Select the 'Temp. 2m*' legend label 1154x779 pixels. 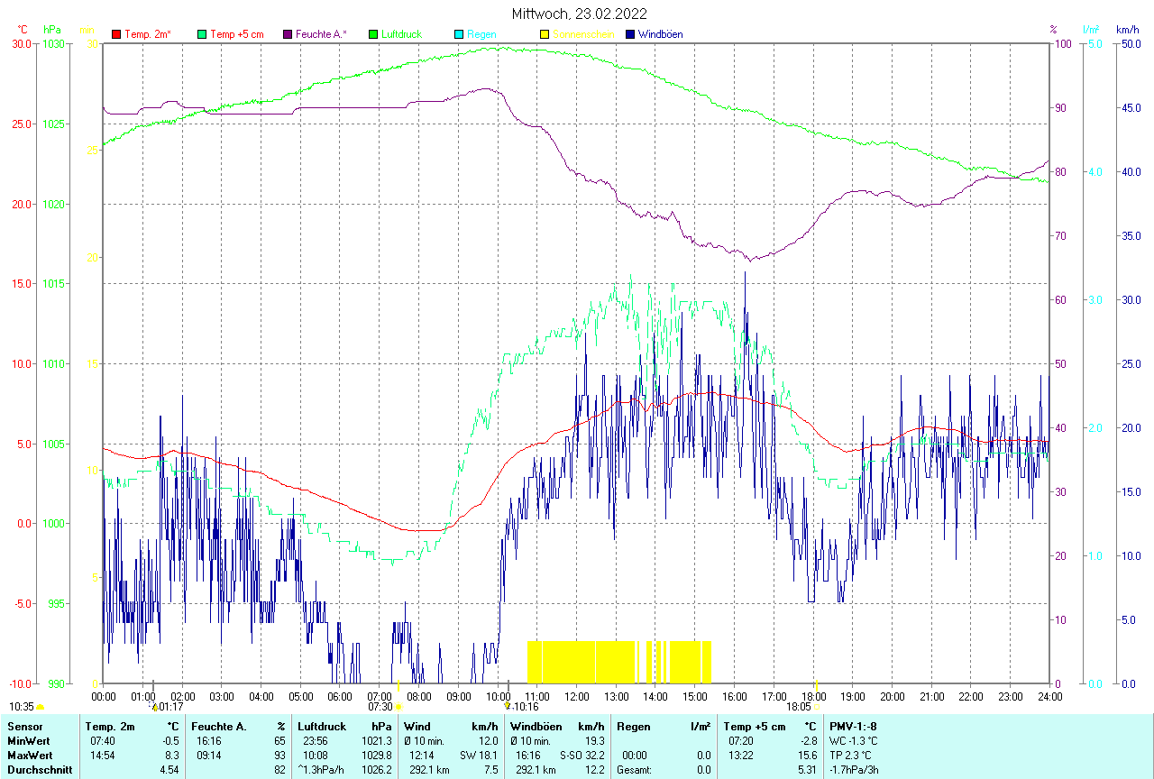click(148, 34)
